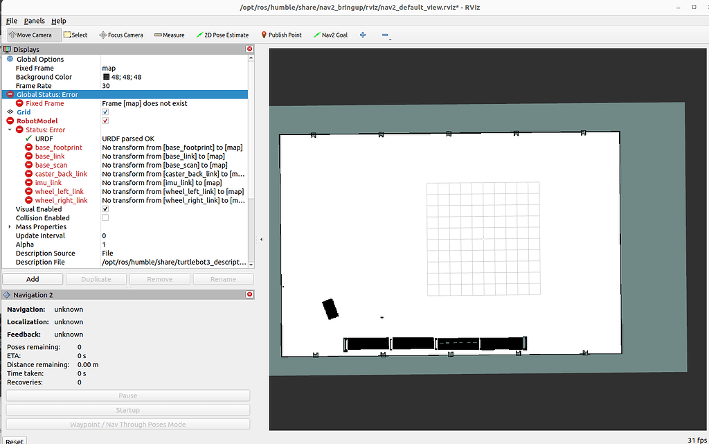Click the Add button to add a display

pos(32,278)
